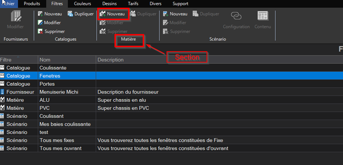Sort by the Nom column header
343x165 pixels.
pos(67,60)
